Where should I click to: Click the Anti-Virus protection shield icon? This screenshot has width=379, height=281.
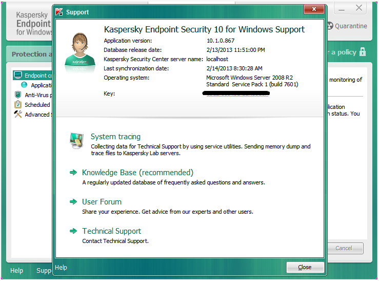pyautogui.click(x=18, y=95)
